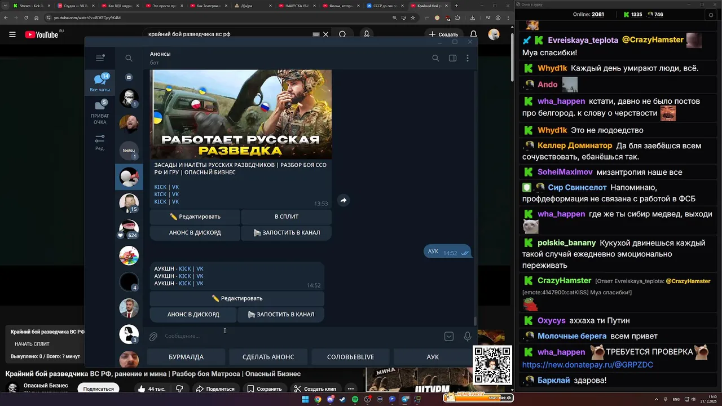Open donatepay link in chat
The image size is (722, 406).
coord(587,365)
